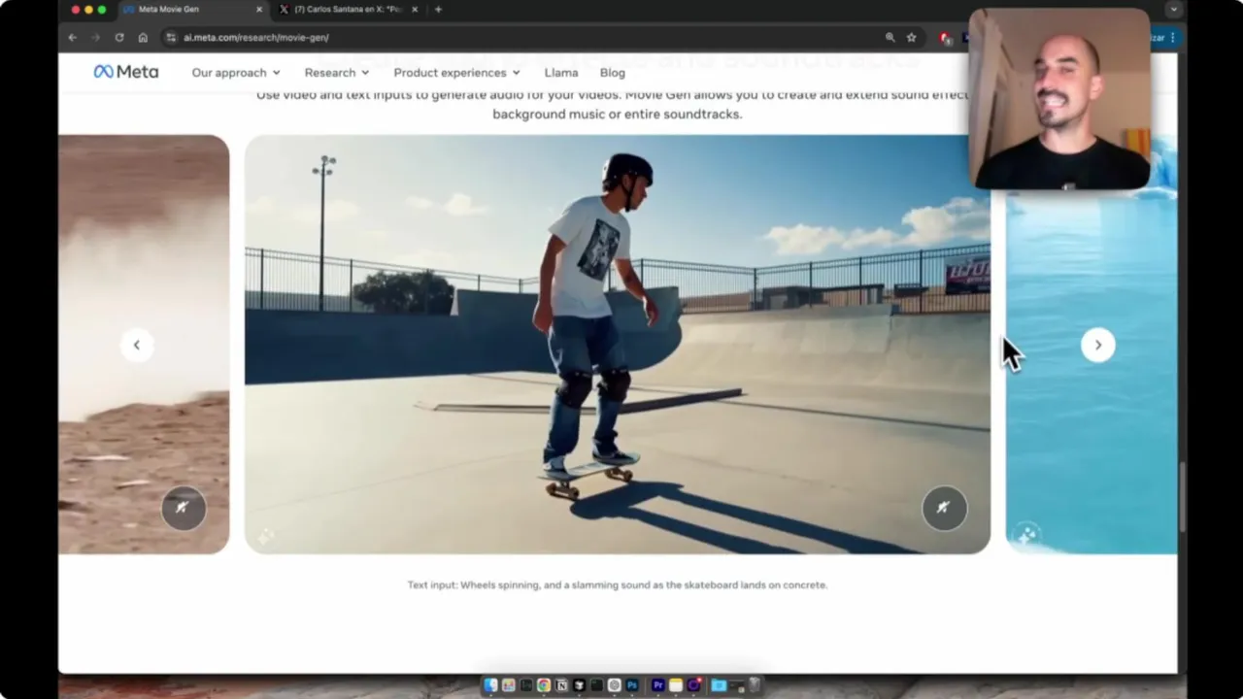Click the skateboarder video thumbnail
Viewport: 1243px width, 699px height.
[x=618, y=345]
